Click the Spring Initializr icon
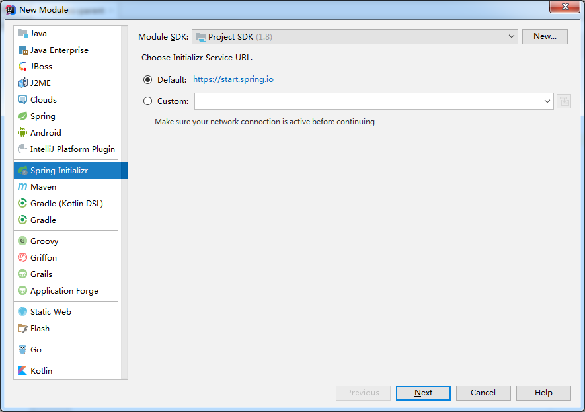The width and height of the screenshot is (585, 412). pos(22,170)
